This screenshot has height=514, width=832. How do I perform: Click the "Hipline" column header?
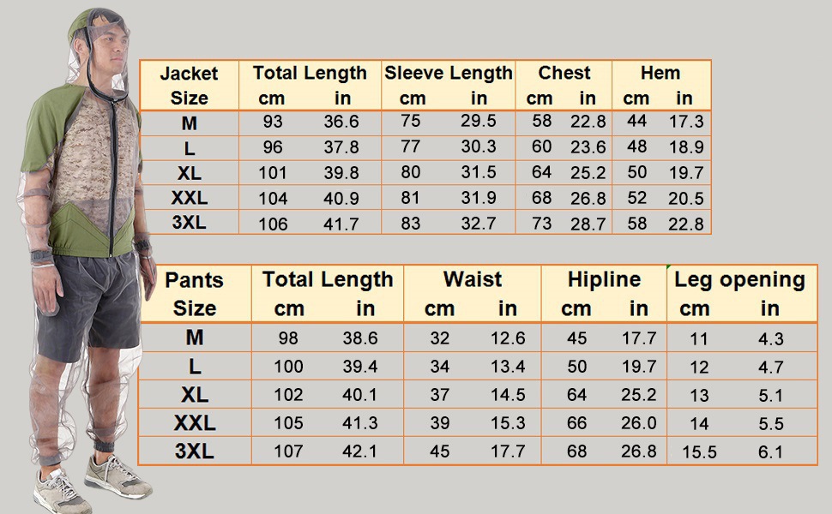[x=604, y=279]
